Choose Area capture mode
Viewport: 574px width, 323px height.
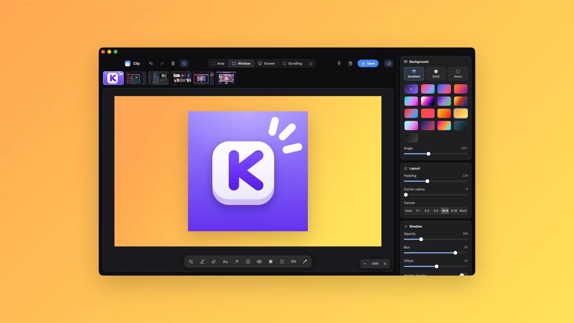(218, 64)
